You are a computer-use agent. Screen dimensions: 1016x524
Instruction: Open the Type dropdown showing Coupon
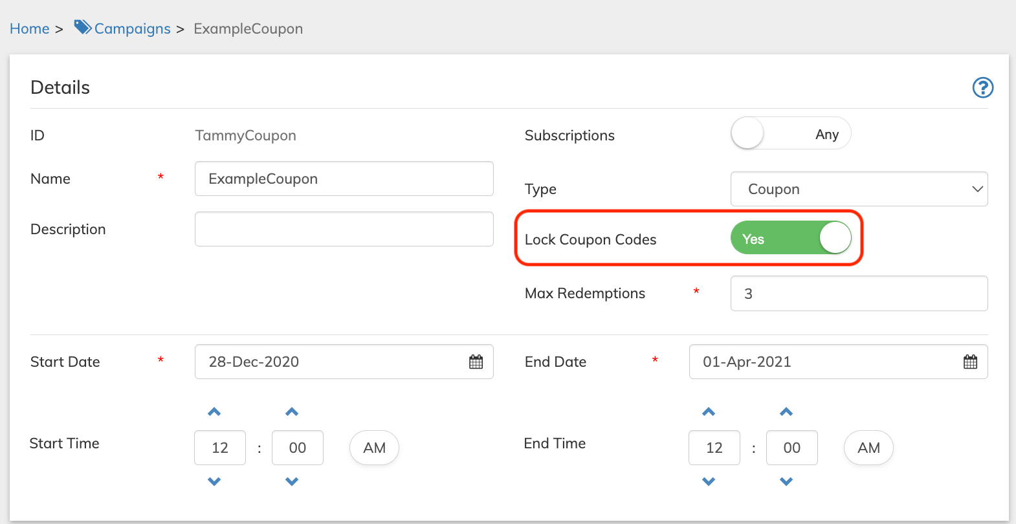(859, 189)
